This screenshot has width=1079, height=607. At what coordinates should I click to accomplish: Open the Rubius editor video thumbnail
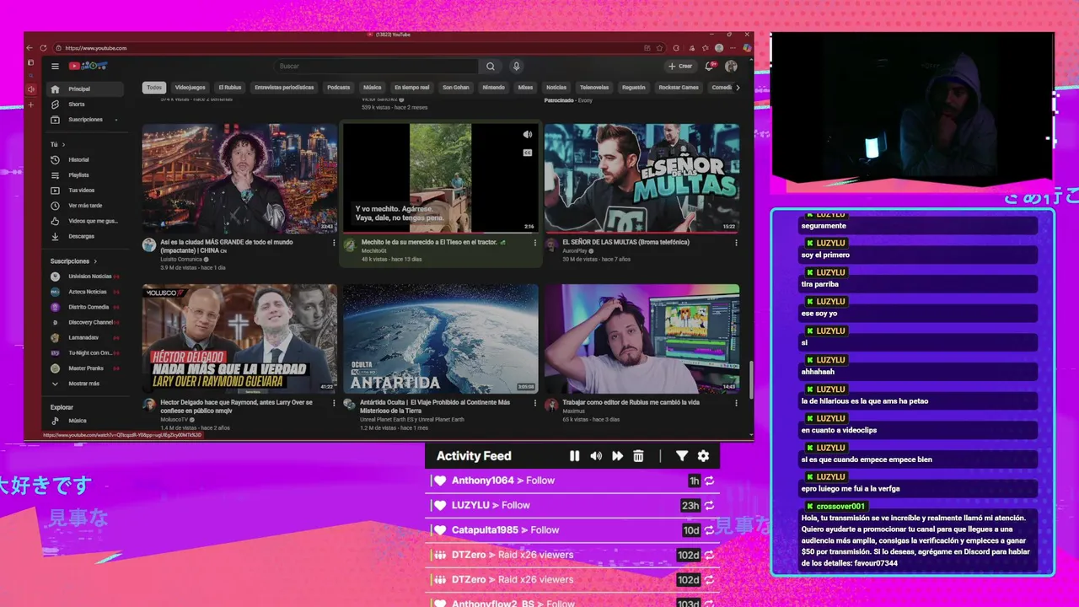[x=642, y=339]
